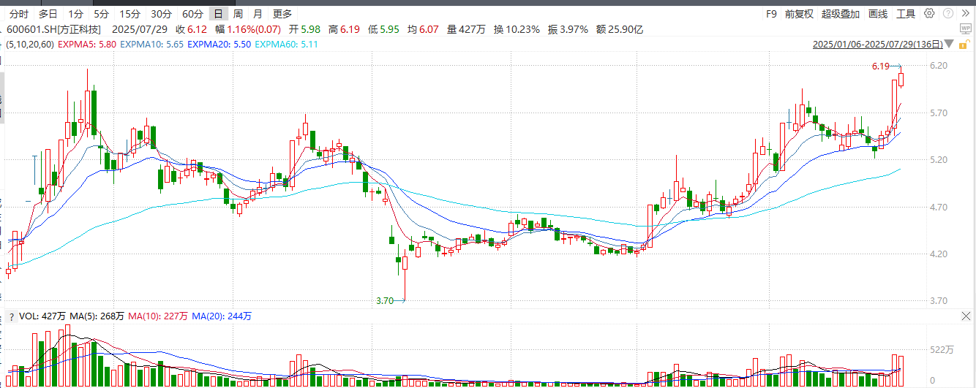Click the 4.20 price axis label
This screenshot has height=388, width=976.
pyautogui.click(x=939, y=254)
